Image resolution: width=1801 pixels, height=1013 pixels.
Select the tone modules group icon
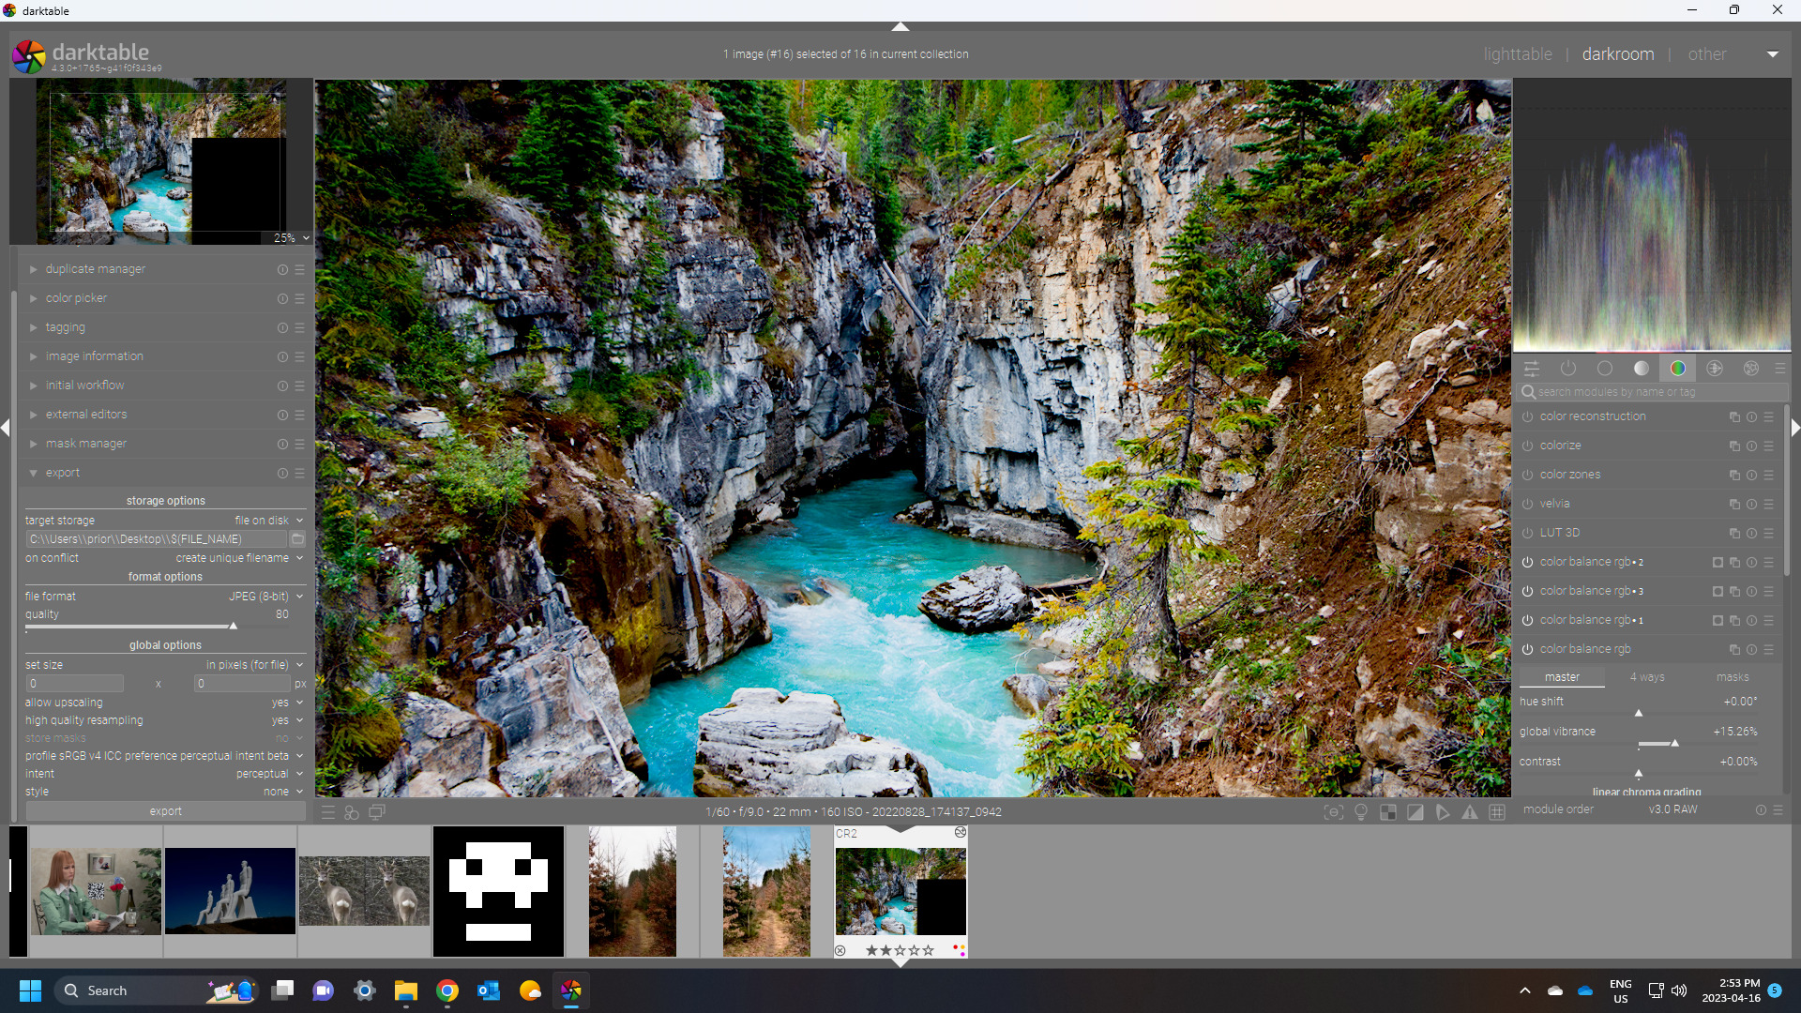(x=1642, y=369)
